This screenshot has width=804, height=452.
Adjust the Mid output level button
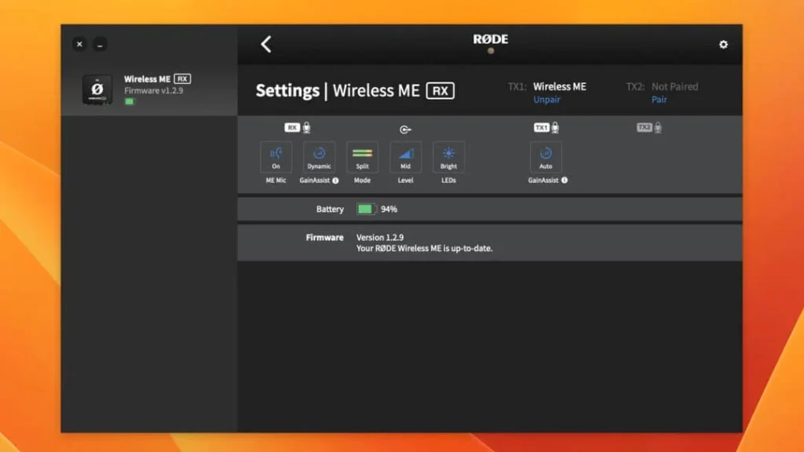pos(405,157)
